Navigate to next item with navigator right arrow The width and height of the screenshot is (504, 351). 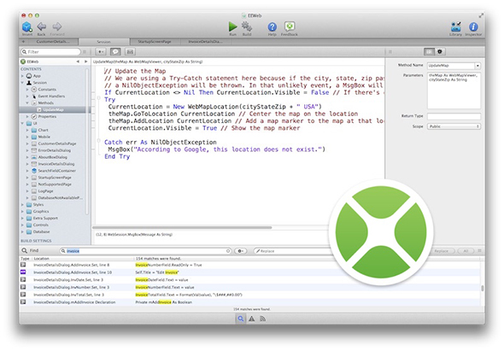[x=85, y=61]
